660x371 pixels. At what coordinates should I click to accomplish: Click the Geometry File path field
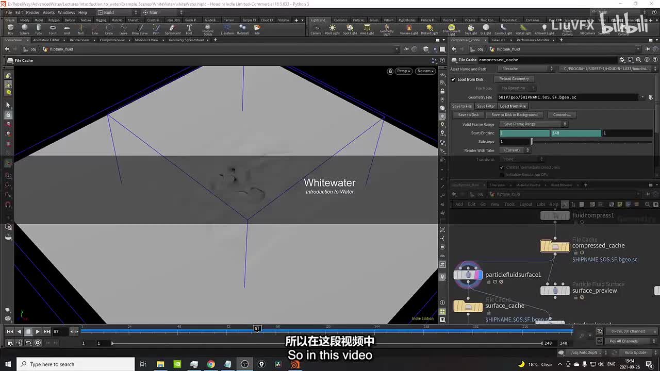coord(569,97)
